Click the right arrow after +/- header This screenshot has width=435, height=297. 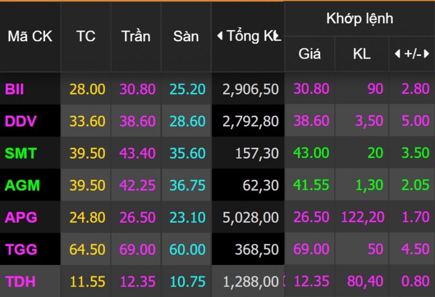[x=426, y=54]
